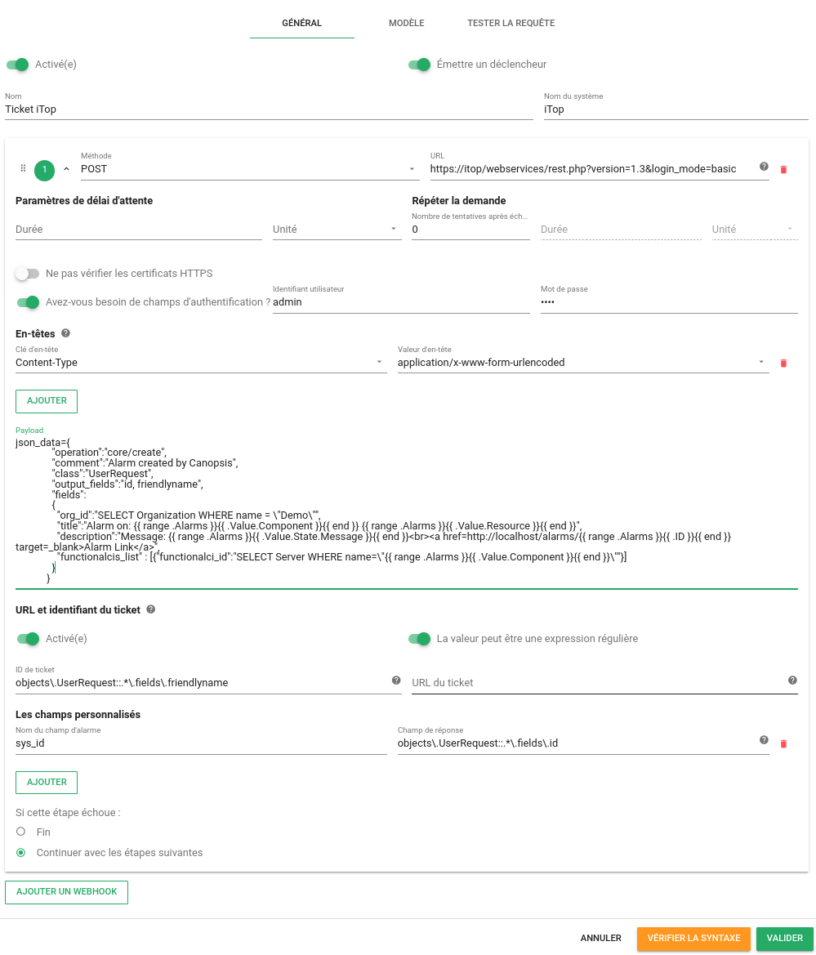The height and width of the screenshot is (955, 816).
Task: Switch to the MODÈLE tab
Action: point(406,23)
